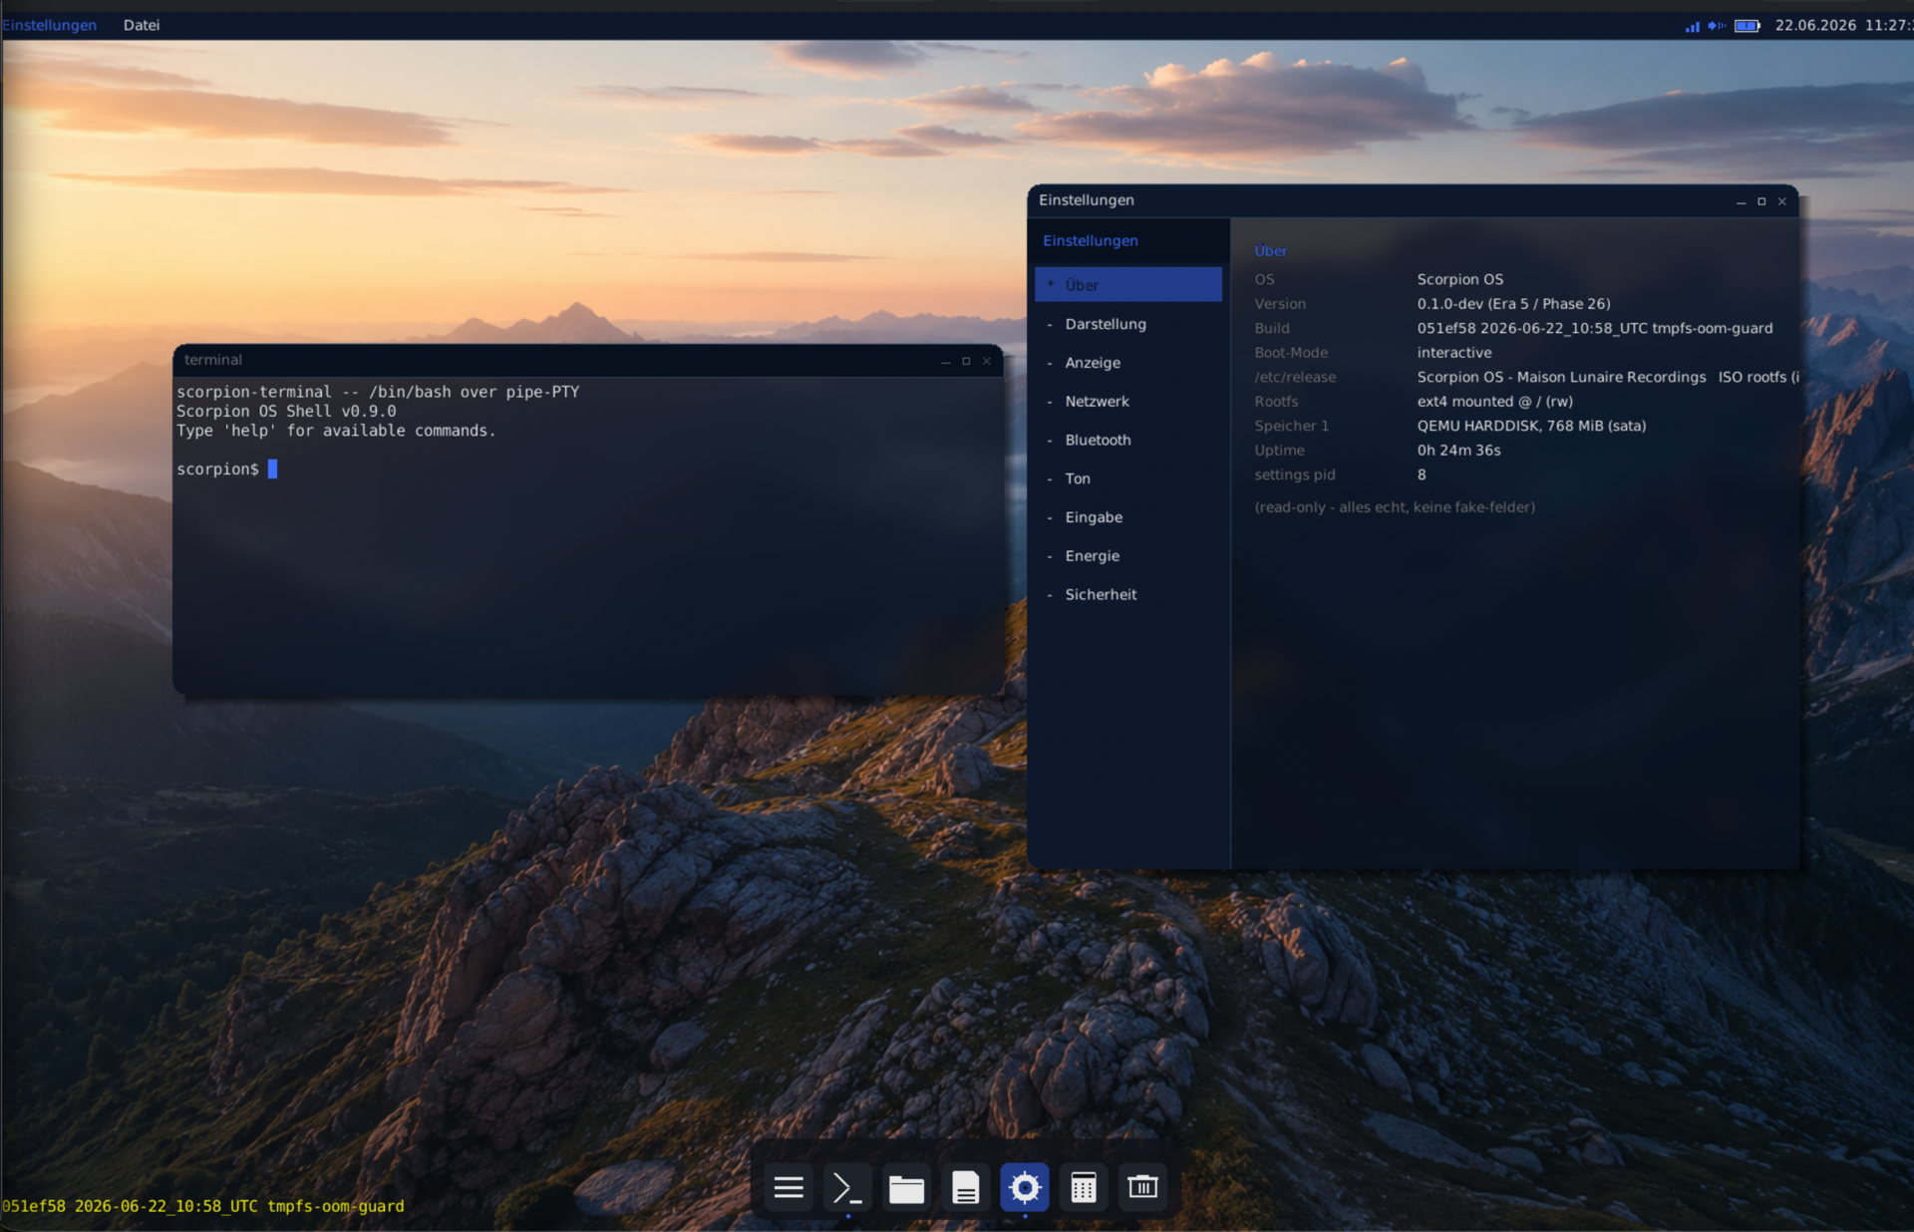This screenshot has width=1914, height=1232.
Task: Click the read-only note below the fields
Action: (x=1394, y=507)
